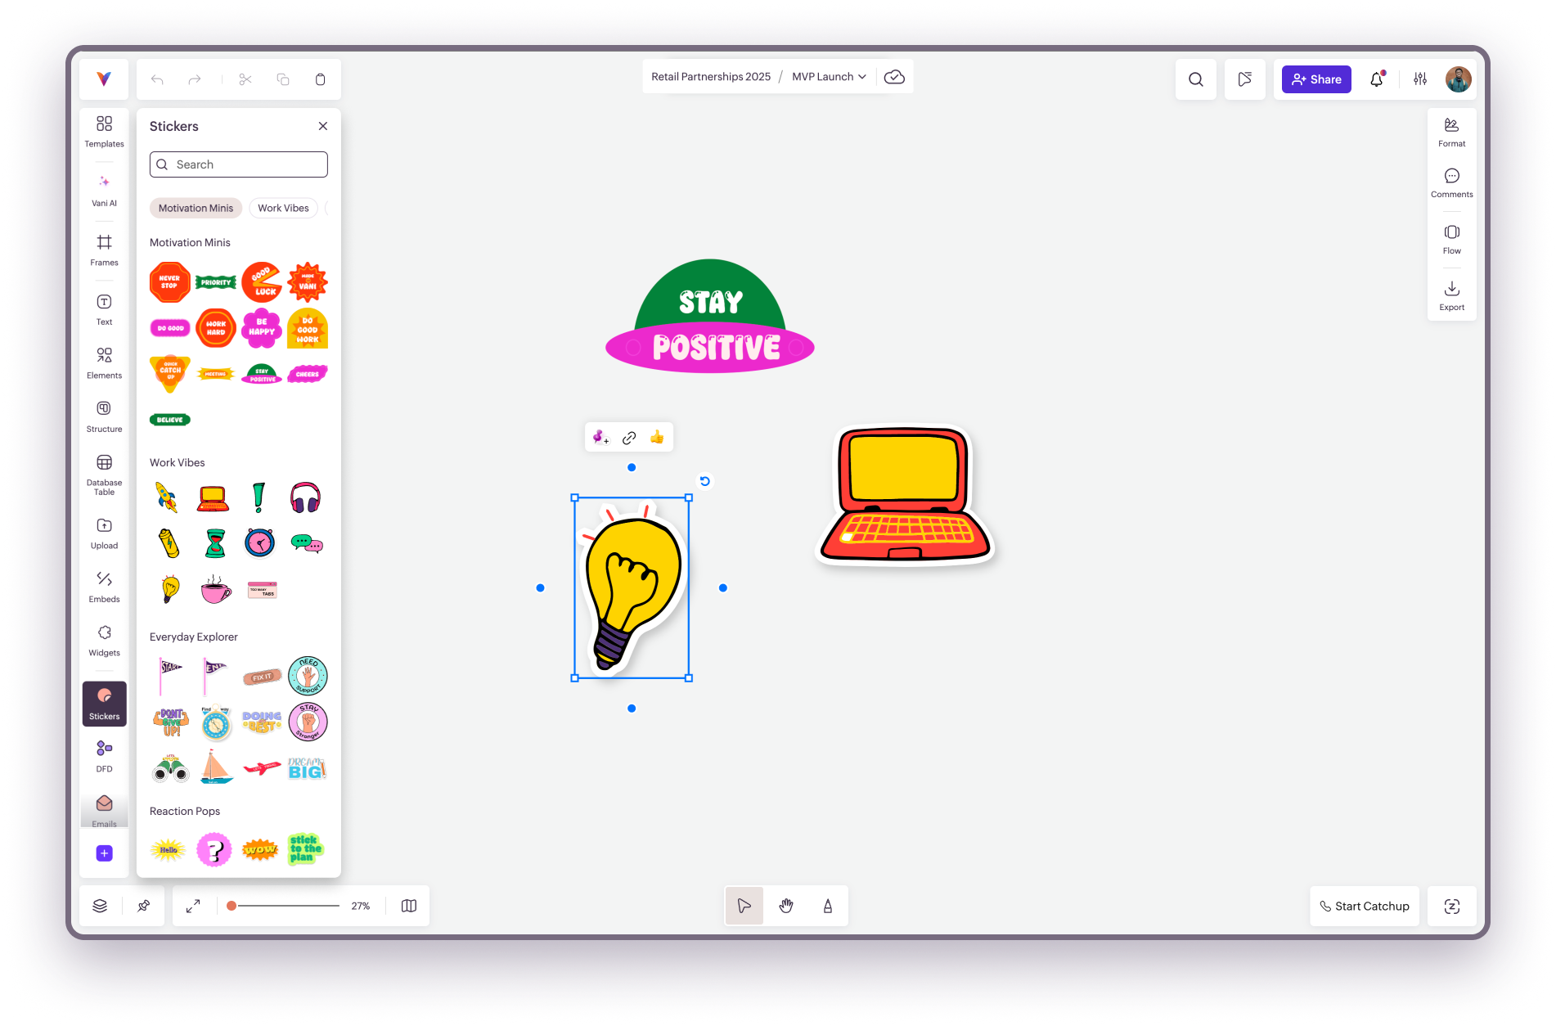The width and height of the screenshot is (1556, 1026).
Task: Launch Vani AI from sidebar
Action: pyautogui.click(x=104, y=191)
